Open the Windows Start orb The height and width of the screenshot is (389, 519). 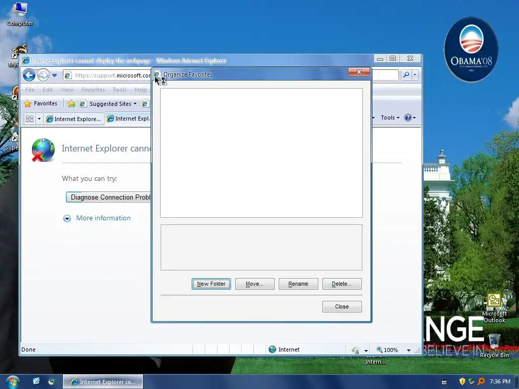coord(12,382)
